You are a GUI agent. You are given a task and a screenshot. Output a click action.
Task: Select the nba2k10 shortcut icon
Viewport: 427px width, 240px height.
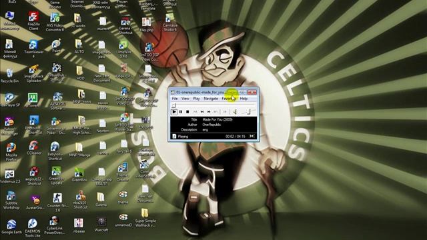tap(81, 200)
